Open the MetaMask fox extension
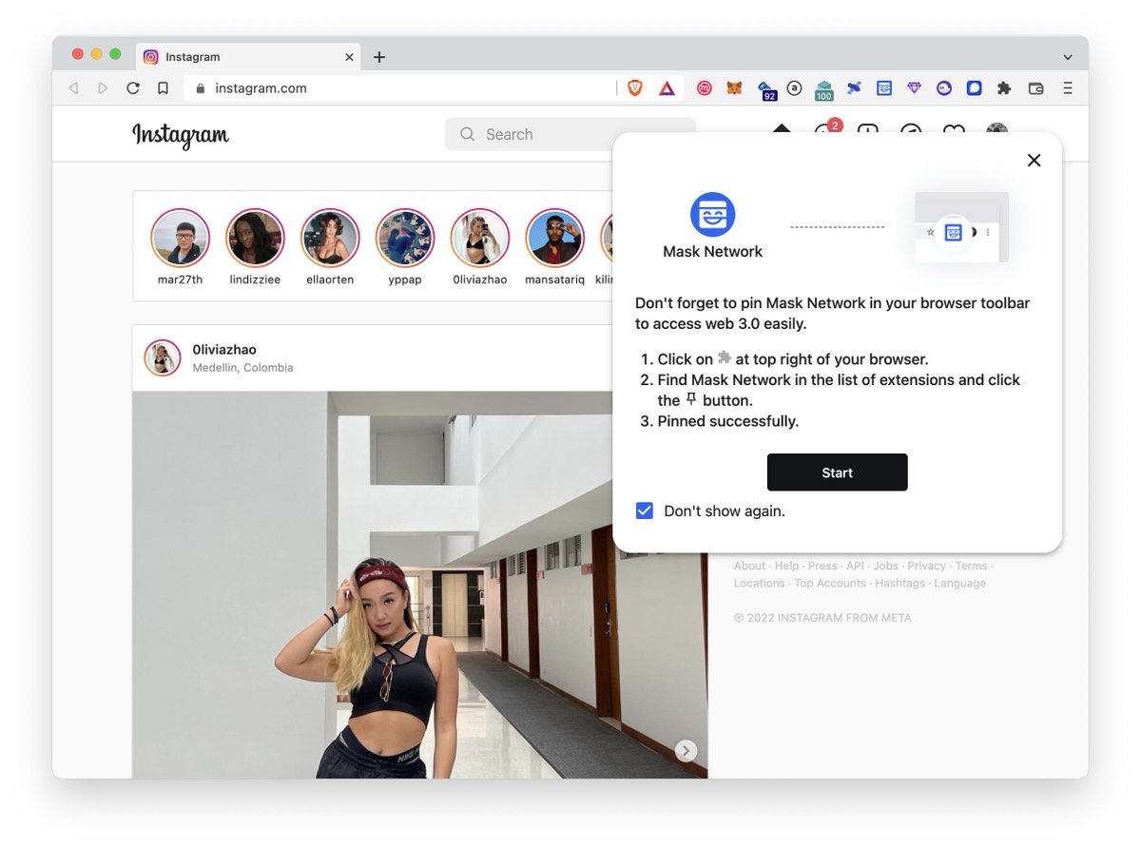The image size is (1141, 848). pos(734,88)
